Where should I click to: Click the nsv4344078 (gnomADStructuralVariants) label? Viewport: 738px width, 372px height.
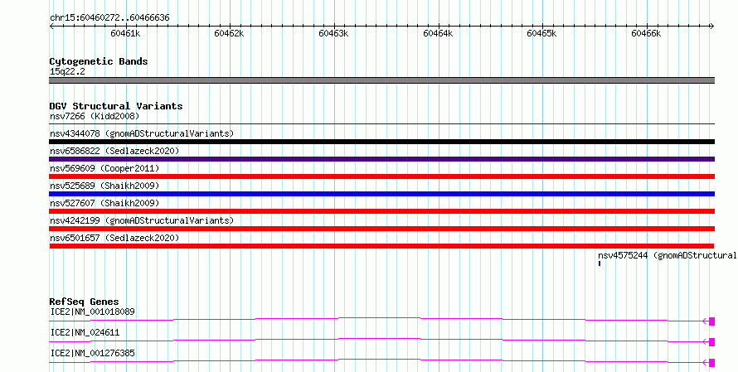point(142,133)
